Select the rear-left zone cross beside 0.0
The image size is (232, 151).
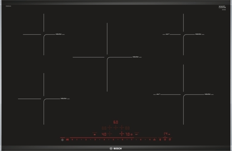110,127
